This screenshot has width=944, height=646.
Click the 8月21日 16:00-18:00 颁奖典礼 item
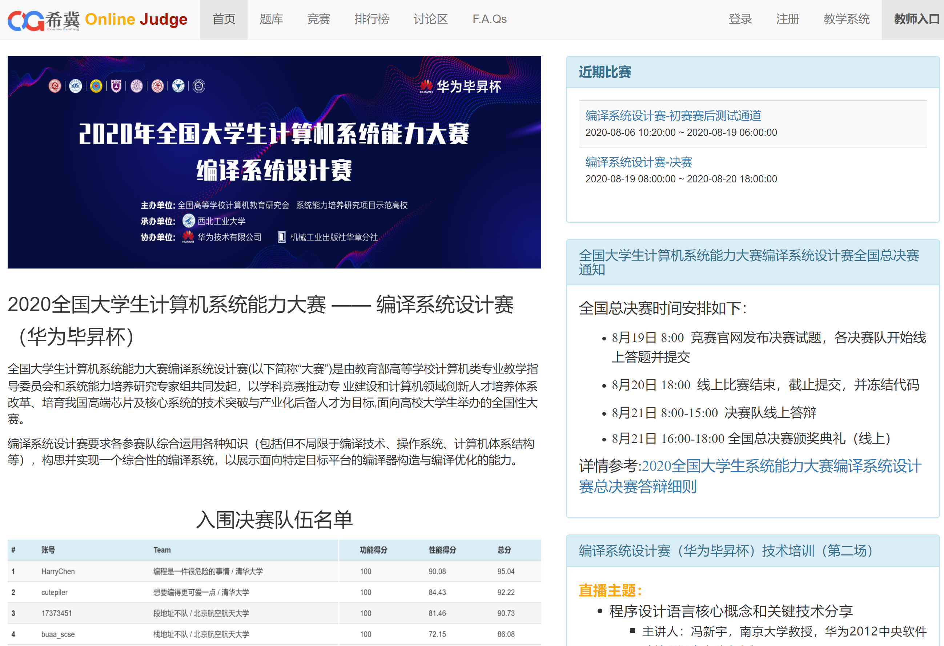[x=751, y=439]
